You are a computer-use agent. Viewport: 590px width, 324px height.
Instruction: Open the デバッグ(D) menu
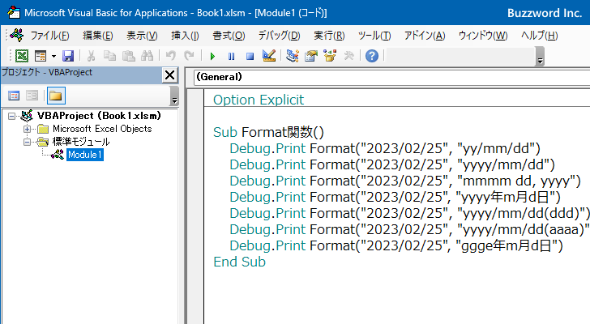click(x=279, y=36)
